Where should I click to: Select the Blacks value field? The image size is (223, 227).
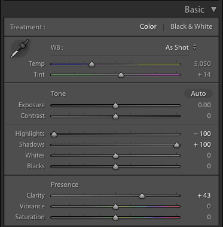click(209, 166)
